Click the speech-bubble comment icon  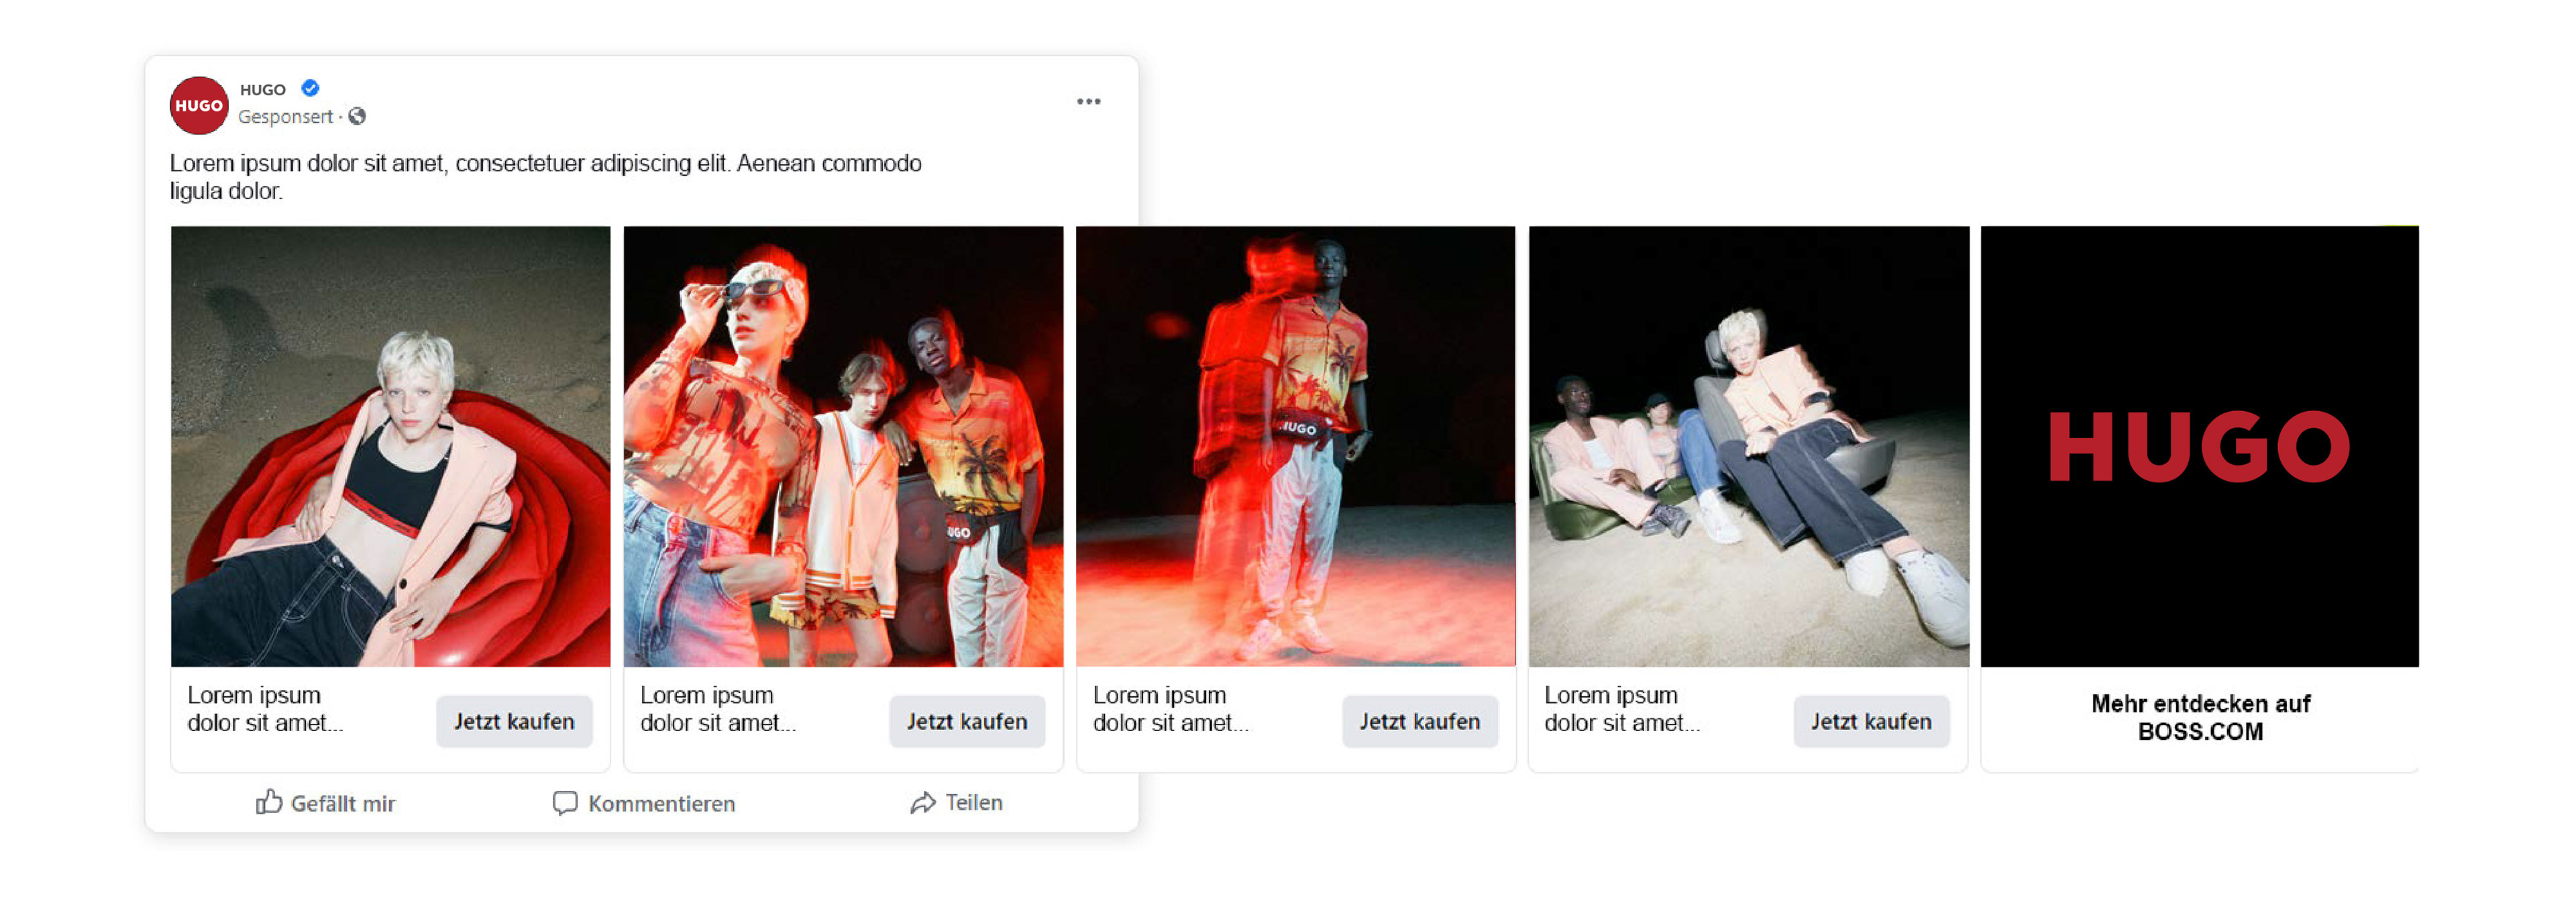click(565, 803)
